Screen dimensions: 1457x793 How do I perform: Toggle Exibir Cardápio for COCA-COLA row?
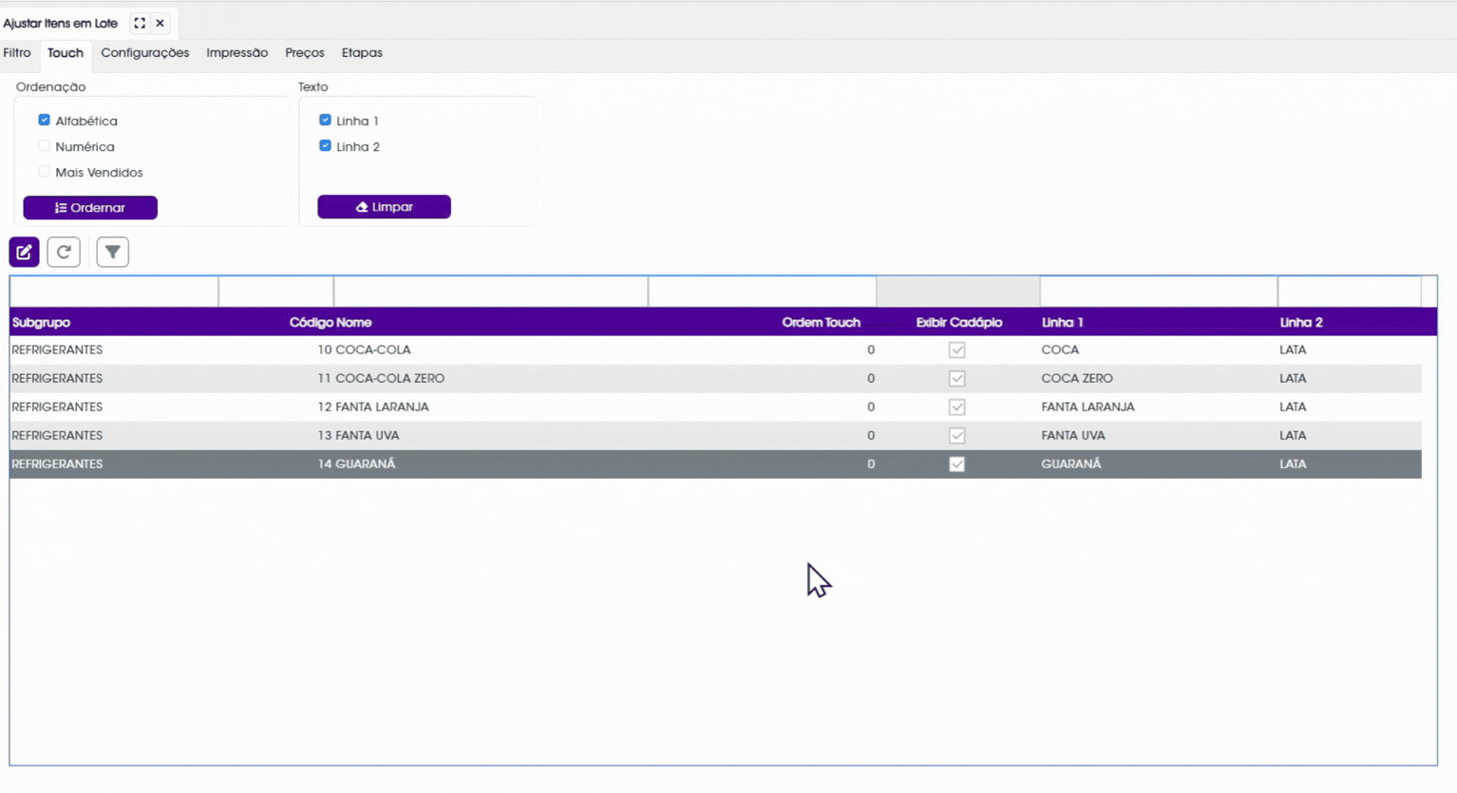956,349
